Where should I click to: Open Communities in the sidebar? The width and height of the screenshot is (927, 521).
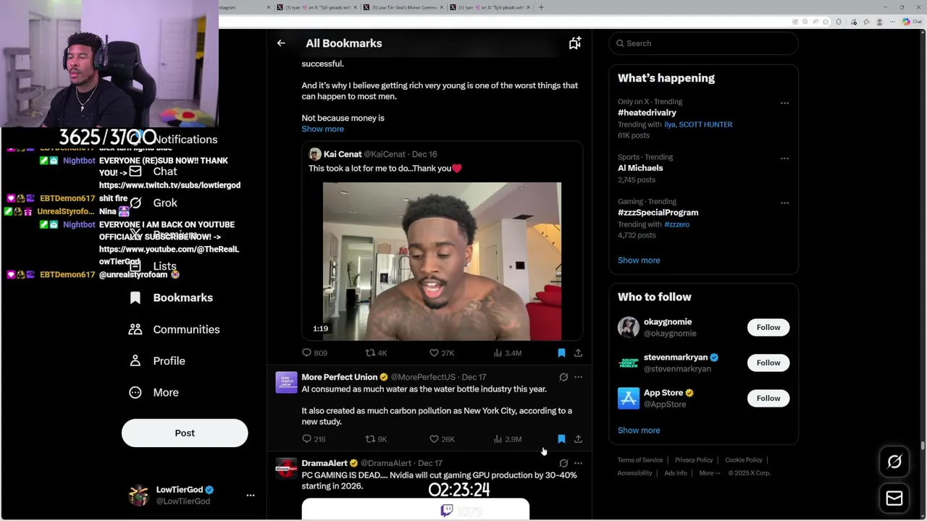(x=175, y=329)
